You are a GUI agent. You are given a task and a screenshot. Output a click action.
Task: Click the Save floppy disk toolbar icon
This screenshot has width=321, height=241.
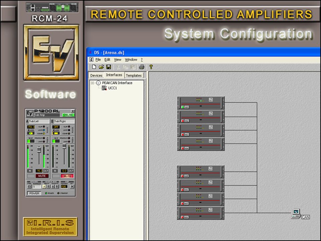tap(108, 67)
